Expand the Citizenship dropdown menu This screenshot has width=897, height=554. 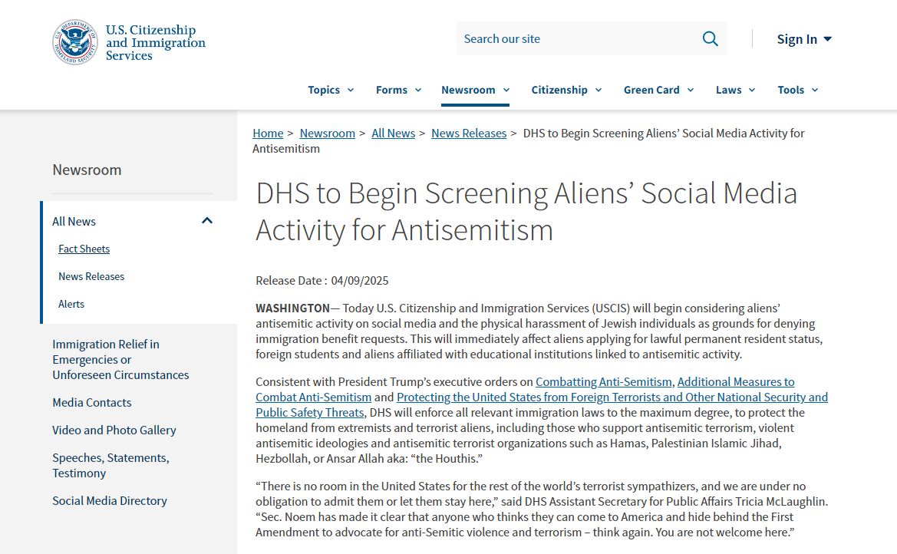coord(566,90)
